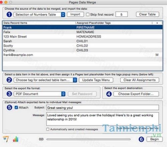Toggle Skip first record checkbox
Image resolution: width=167 pixels, height=147 pixels.
point(88,14)
